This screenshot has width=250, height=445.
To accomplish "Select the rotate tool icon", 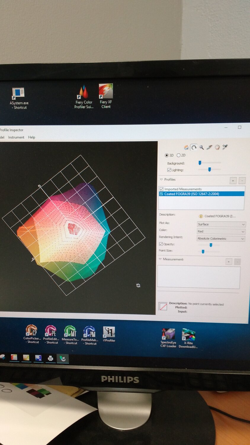I will [194, 147].
